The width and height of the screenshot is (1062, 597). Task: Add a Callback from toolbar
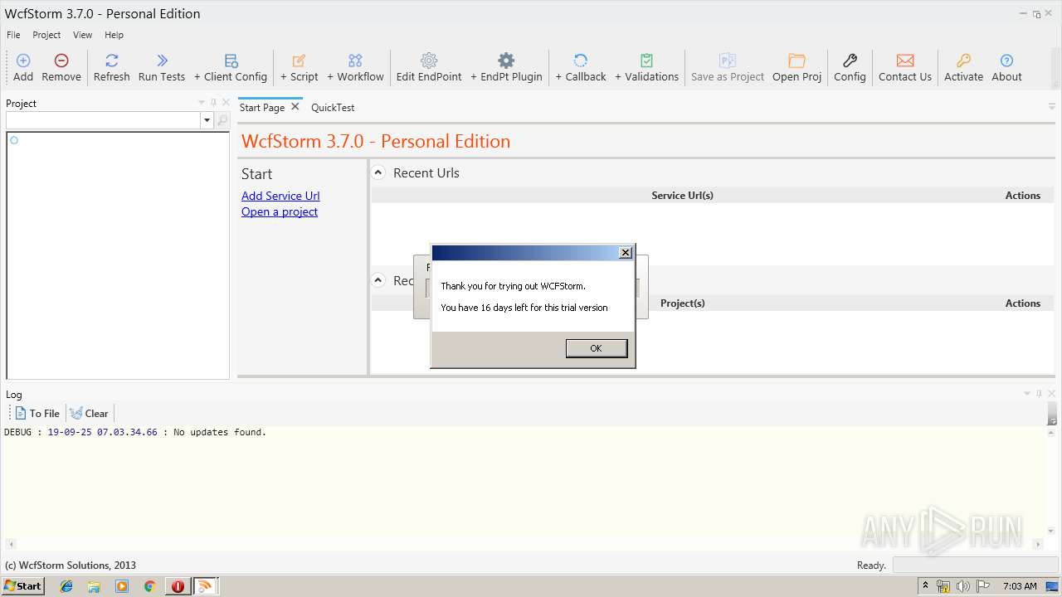581,67
